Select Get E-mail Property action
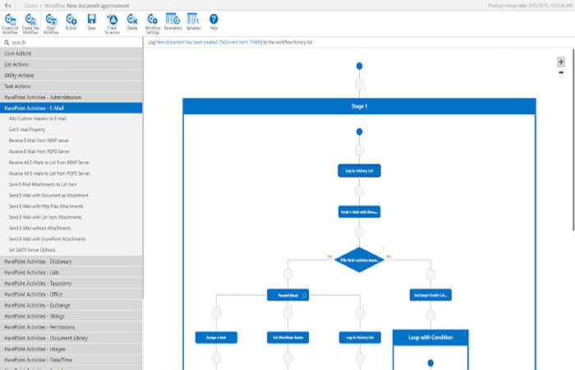This screenshot has height=370, width=575. click(x=27, y=130)
